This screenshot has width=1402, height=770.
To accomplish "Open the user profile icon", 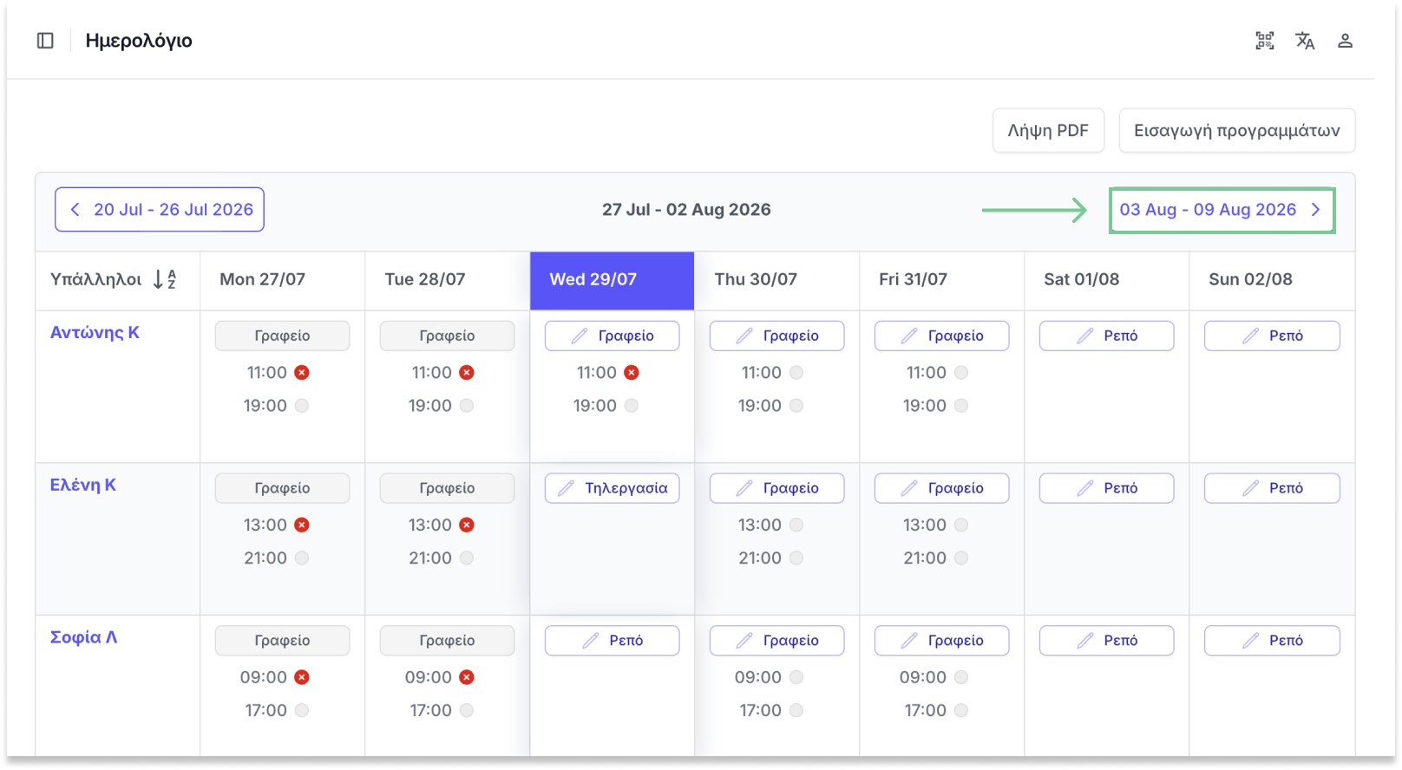I will 1345,41.
